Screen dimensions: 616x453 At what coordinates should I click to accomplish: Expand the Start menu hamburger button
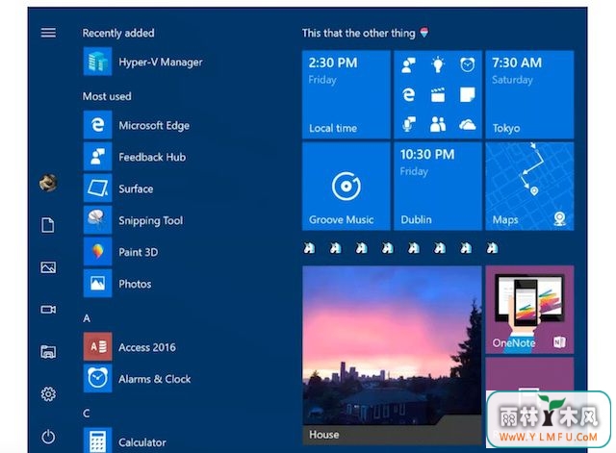point(48,33)
